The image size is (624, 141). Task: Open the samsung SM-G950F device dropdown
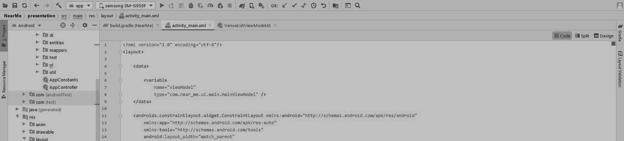coord(125,5)
